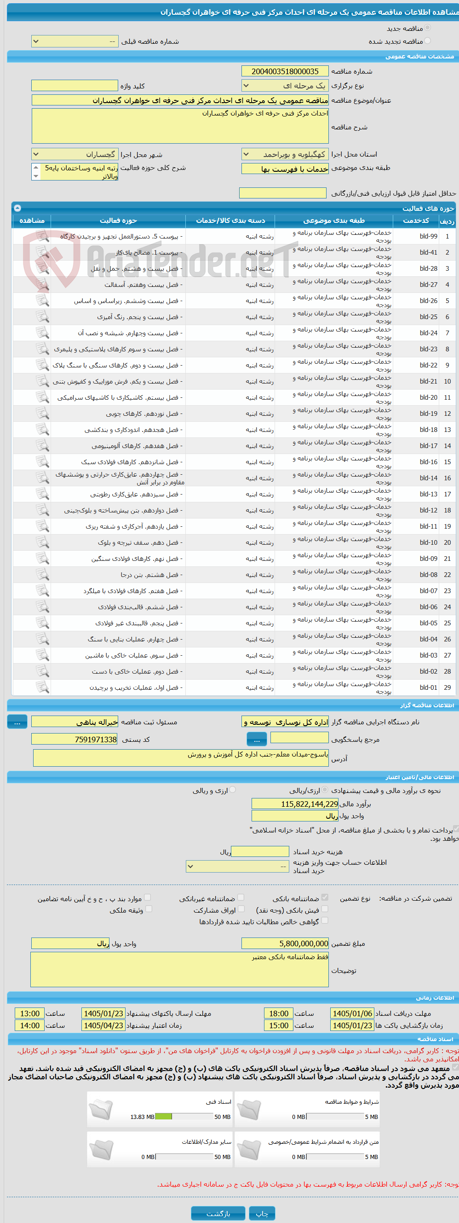The height and width of the screenshot is (1223, 459).
Task: Click the شرایط و ضوابط مناقصه size bar
Action: [x=335, y=1117]
